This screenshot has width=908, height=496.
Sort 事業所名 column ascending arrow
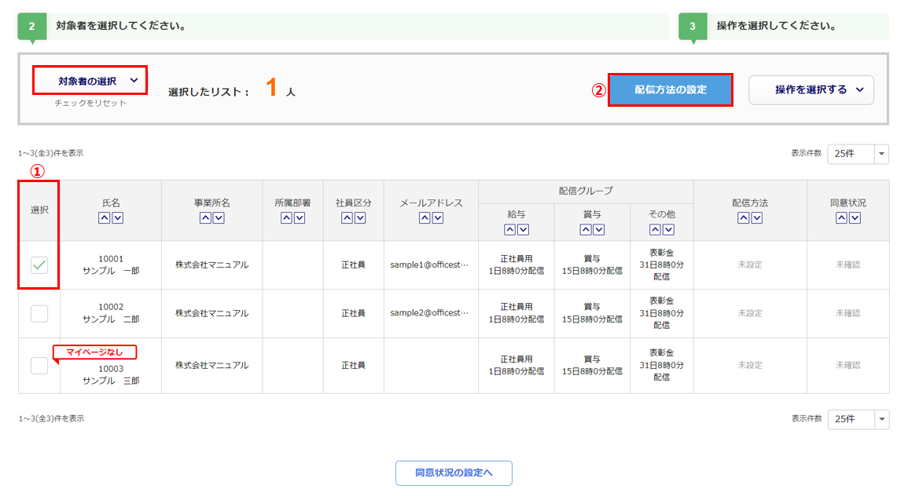(205, 218)
